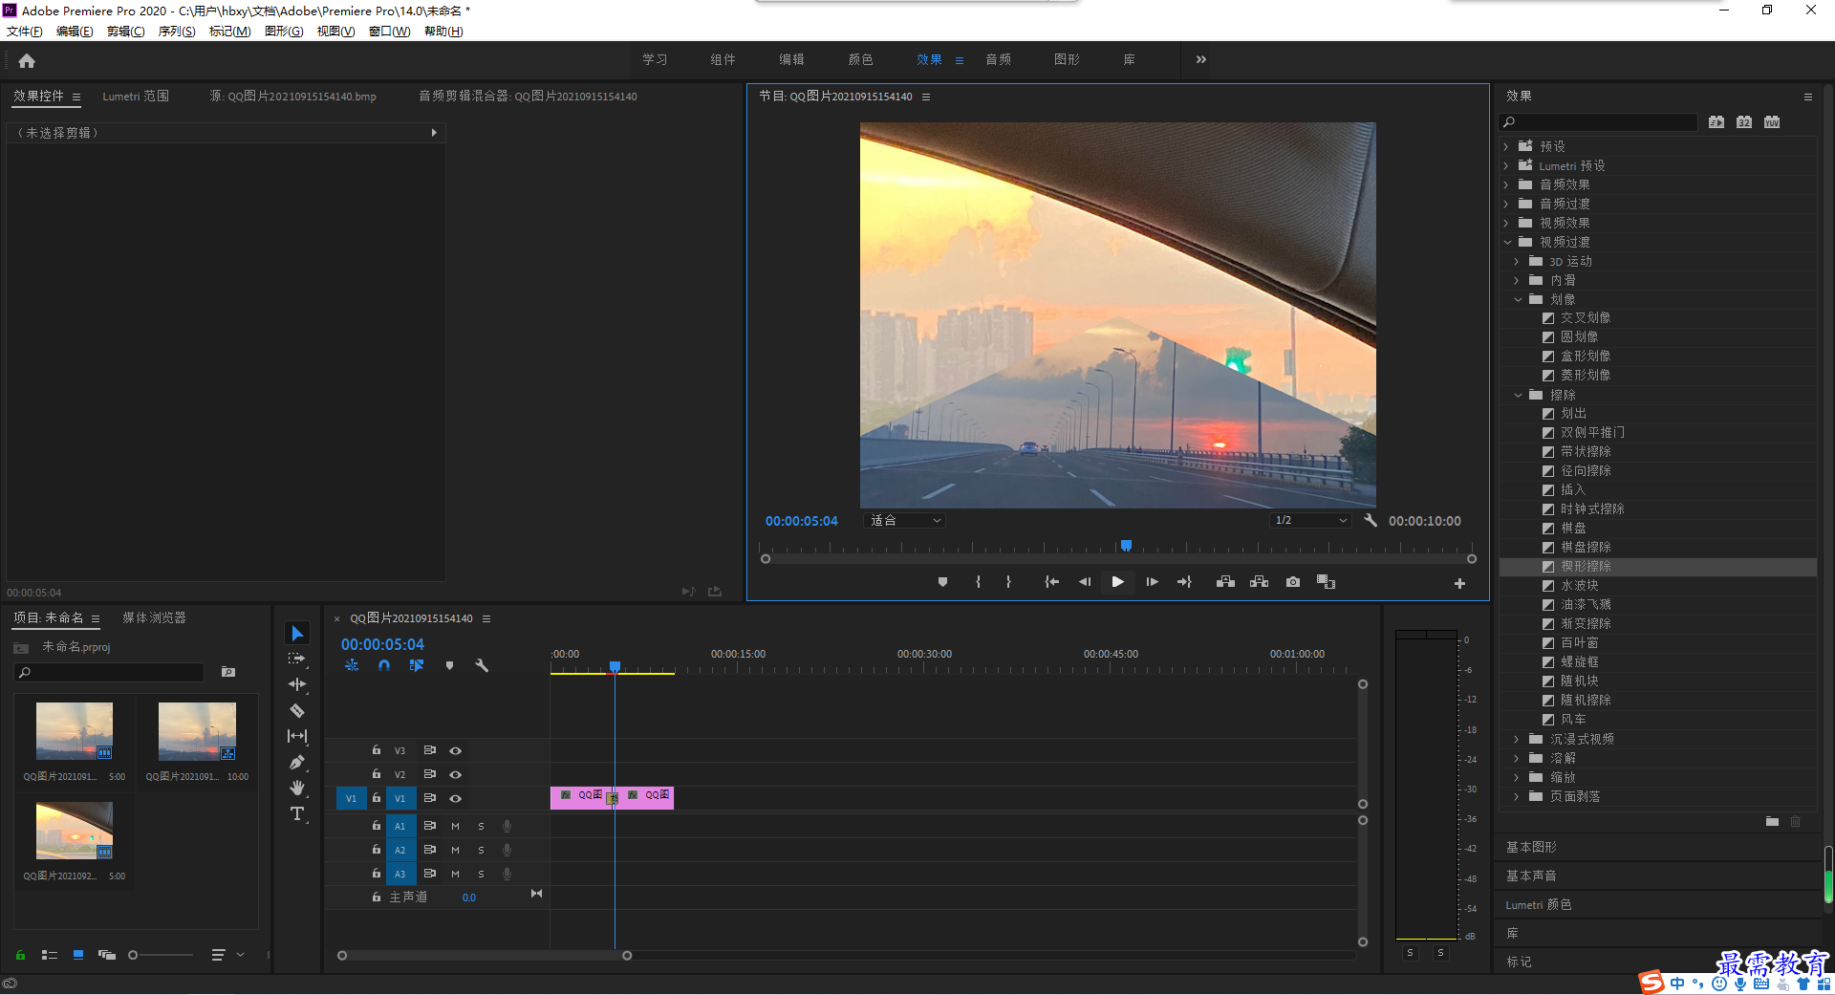Switch to the 颜色 workspace
1835x995 pixels.
(860, 59)
